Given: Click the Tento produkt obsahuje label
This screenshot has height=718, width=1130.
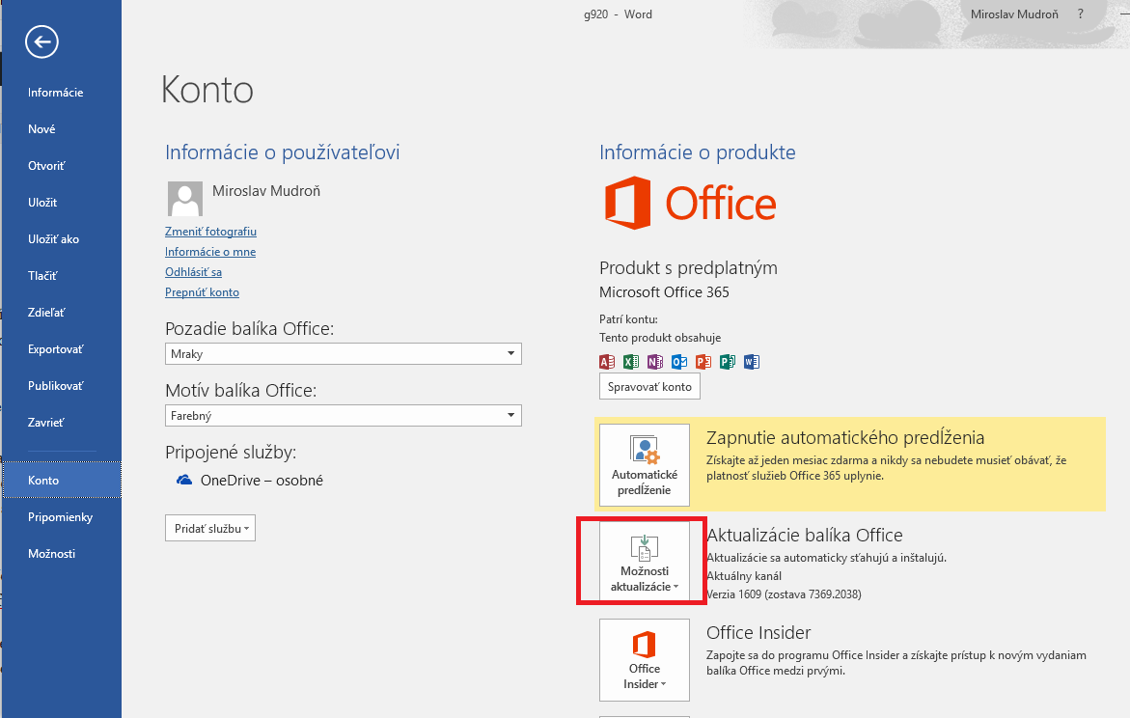Looking at the screenshot, I should [660, 338].
